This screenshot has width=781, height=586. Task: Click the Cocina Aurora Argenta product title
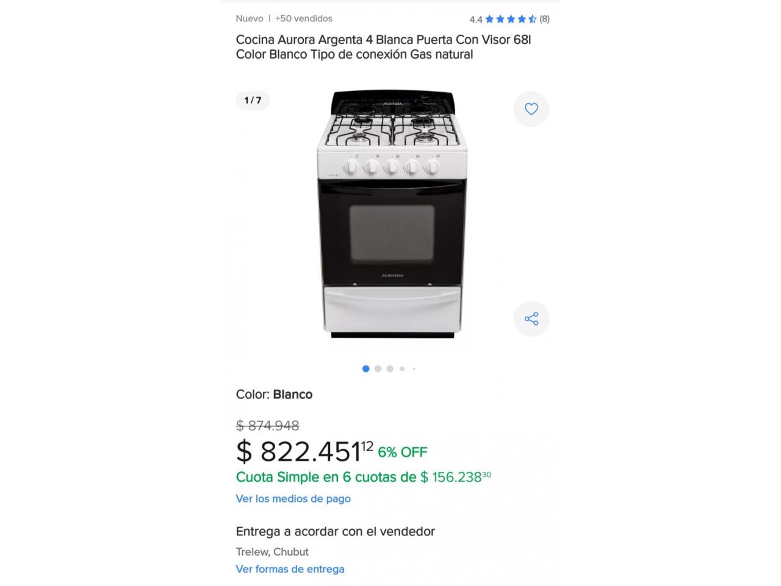coord(384,47)
